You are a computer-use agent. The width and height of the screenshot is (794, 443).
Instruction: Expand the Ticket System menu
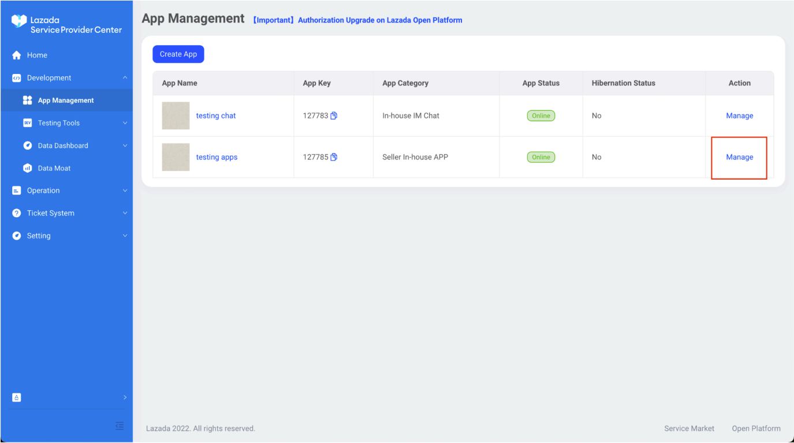tap(125, 213)
